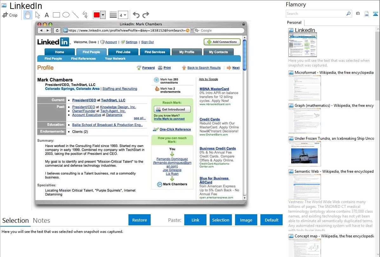Screen dimensions: 380x257
Task: Select the 'Semantic Web - Wikipedia' snapshot title
Action: [x=334, y=171]
